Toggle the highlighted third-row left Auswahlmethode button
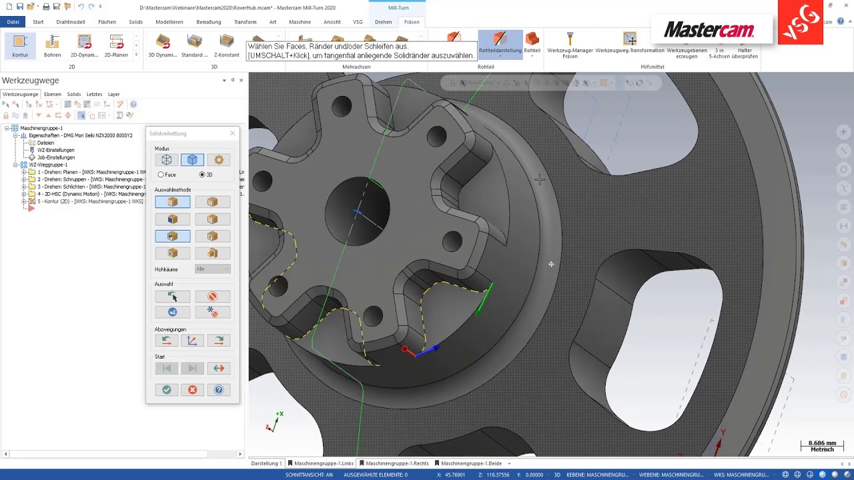 (x=172, y=236)
